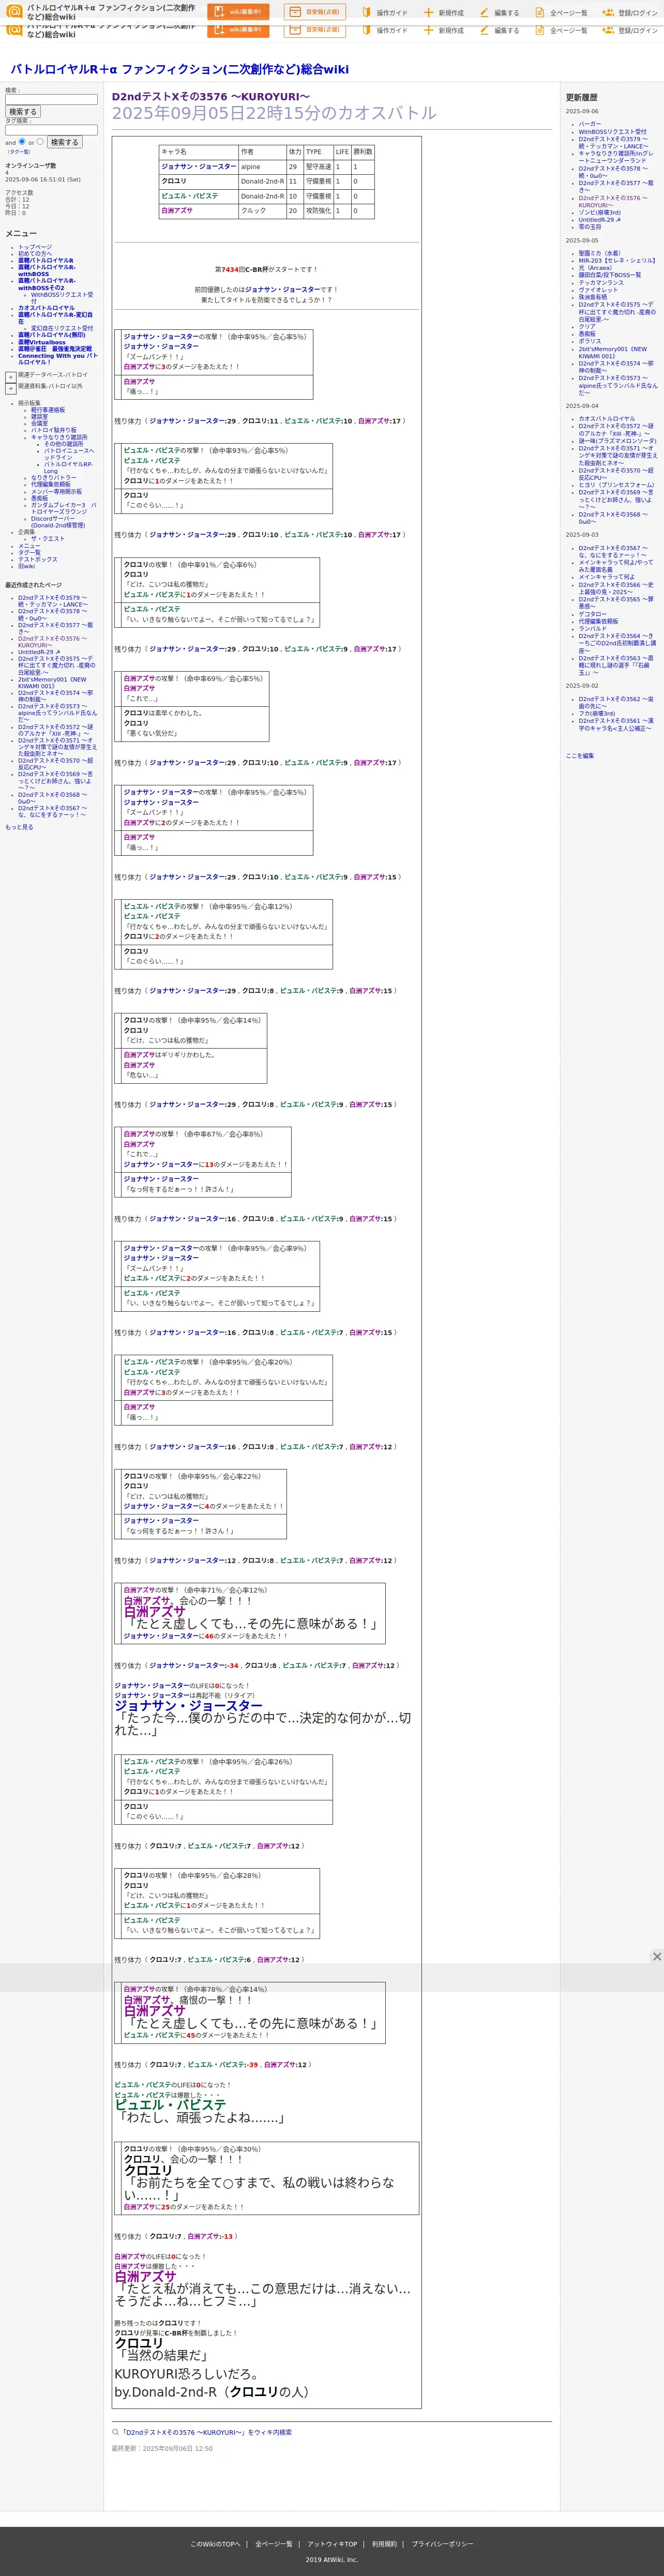Open 変幻自在リクエスト受付 in the left menu
Viewport: 664px width, 2576px height.
[x=62, y=328]
